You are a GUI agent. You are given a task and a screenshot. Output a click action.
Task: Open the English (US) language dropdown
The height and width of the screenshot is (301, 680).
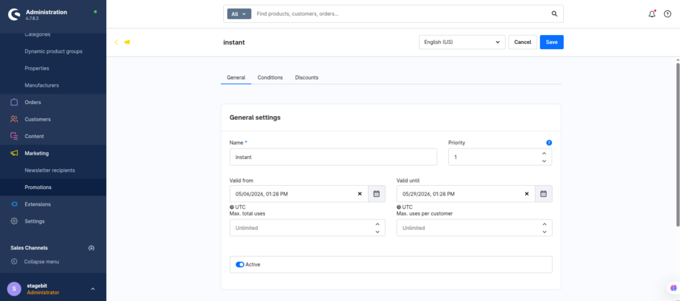[462, 42]
